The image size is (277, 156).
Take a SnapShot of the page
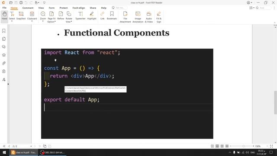tap(21, 16)
